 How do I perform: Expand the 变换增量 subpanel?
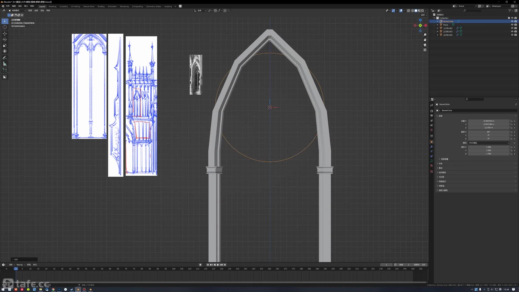445,159
